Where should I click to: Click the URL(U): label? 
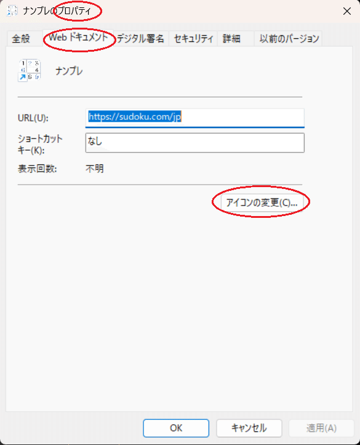(33, 118)
